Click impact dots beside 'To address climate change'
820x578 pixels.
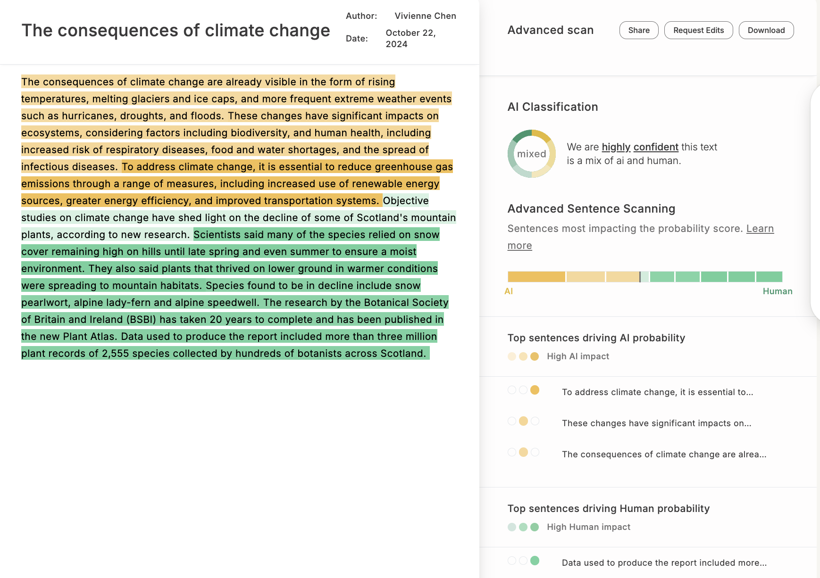pyautogui.click(x=523, y=390)
